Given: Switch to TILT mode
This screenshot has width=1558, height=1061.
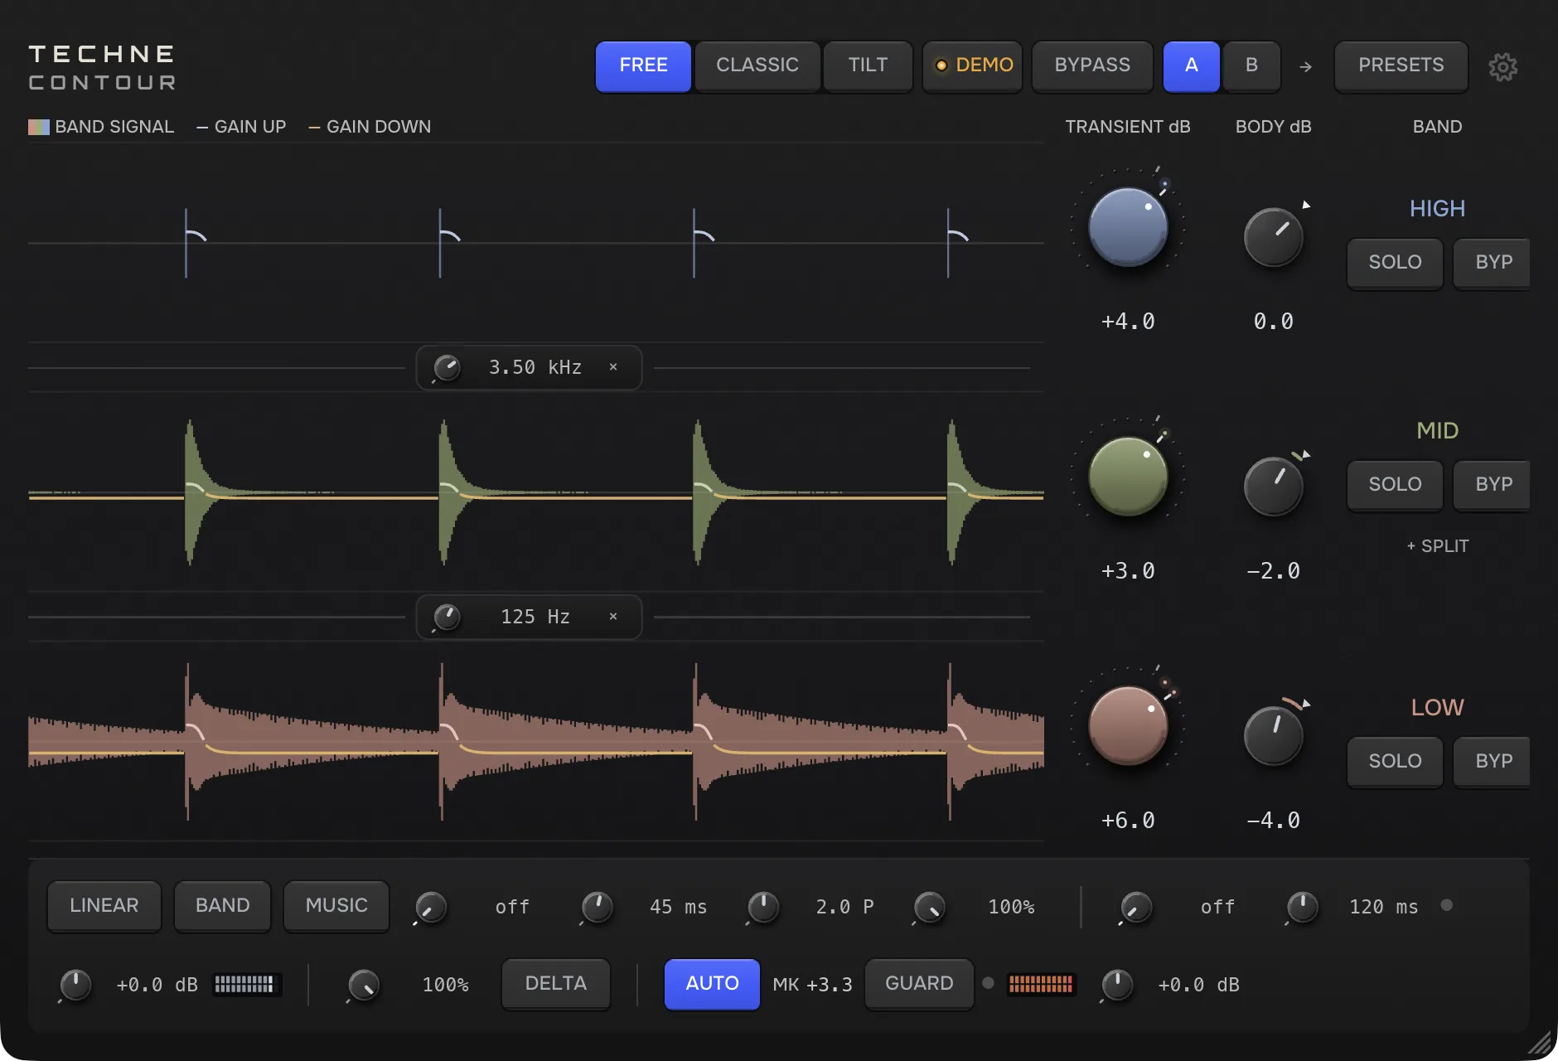Looking at the screenshot, I should pyautogui.click(x=868, y=66).
